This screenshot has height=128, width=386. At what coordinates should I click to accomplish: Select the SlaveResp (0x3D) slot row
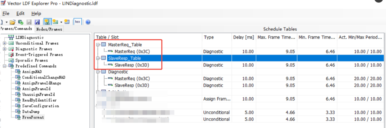pos(132,65)
